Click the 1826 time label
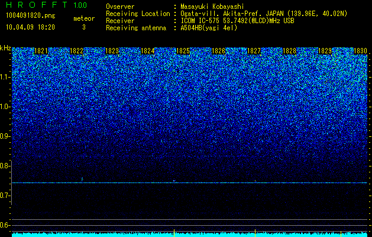This screenshot has width=372, height=237. [218, 51]
